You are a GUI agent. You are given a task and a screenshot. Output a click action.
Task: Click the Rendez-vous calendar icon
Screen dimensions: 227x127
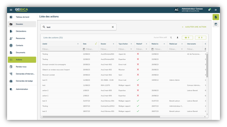tap(11, 67)
